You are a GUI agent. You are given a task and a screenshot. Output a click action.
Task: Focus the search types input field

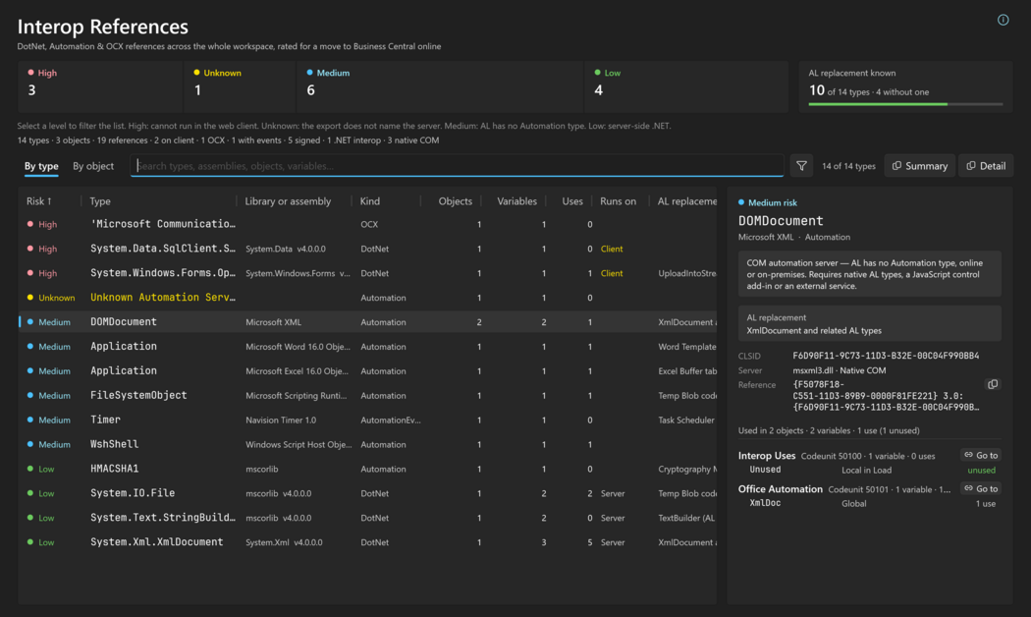[457, 166]
